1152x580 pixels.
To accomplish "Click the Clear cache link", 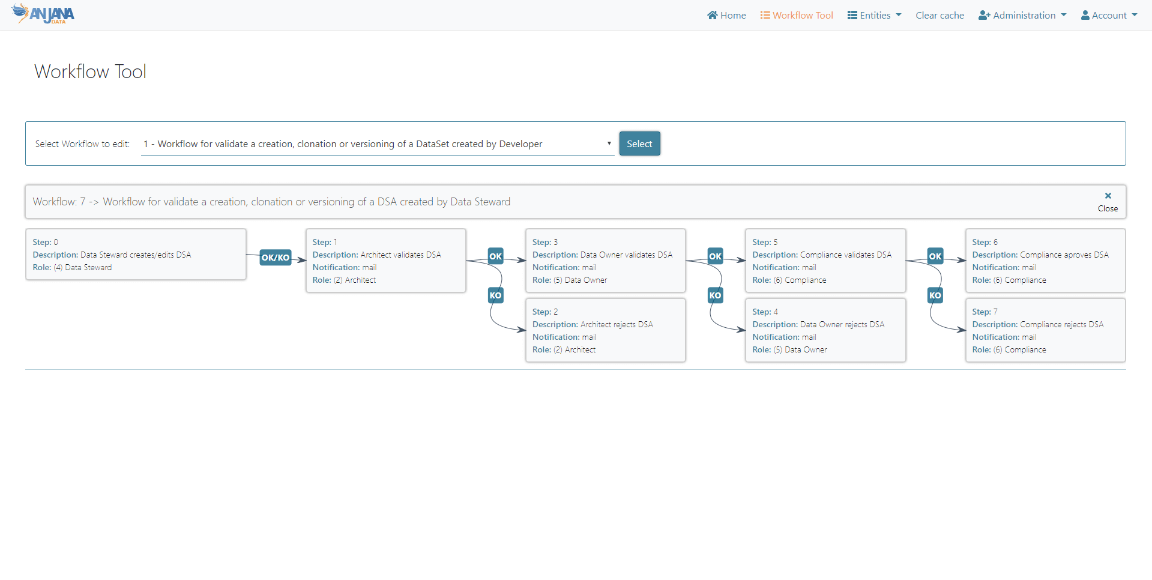I will pyautogui.click(x=939, y=16).
